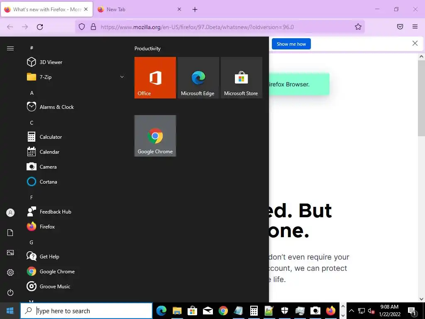
Task: Open Calculator from taskbar
Action: [254, 311]
